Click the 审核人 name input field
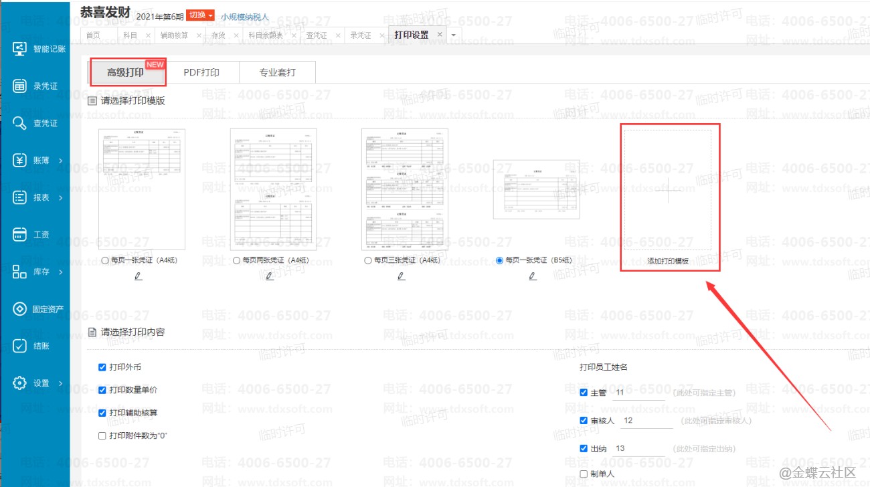Screen dimensions: 870x487 click(645, 421)
